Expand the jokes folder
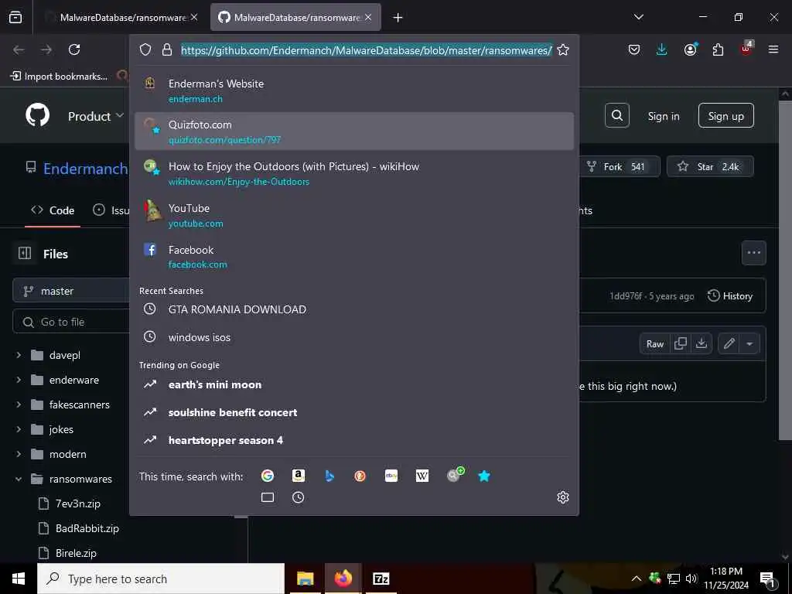Screen dimensions: 792x594 click(x=19, y=429)
